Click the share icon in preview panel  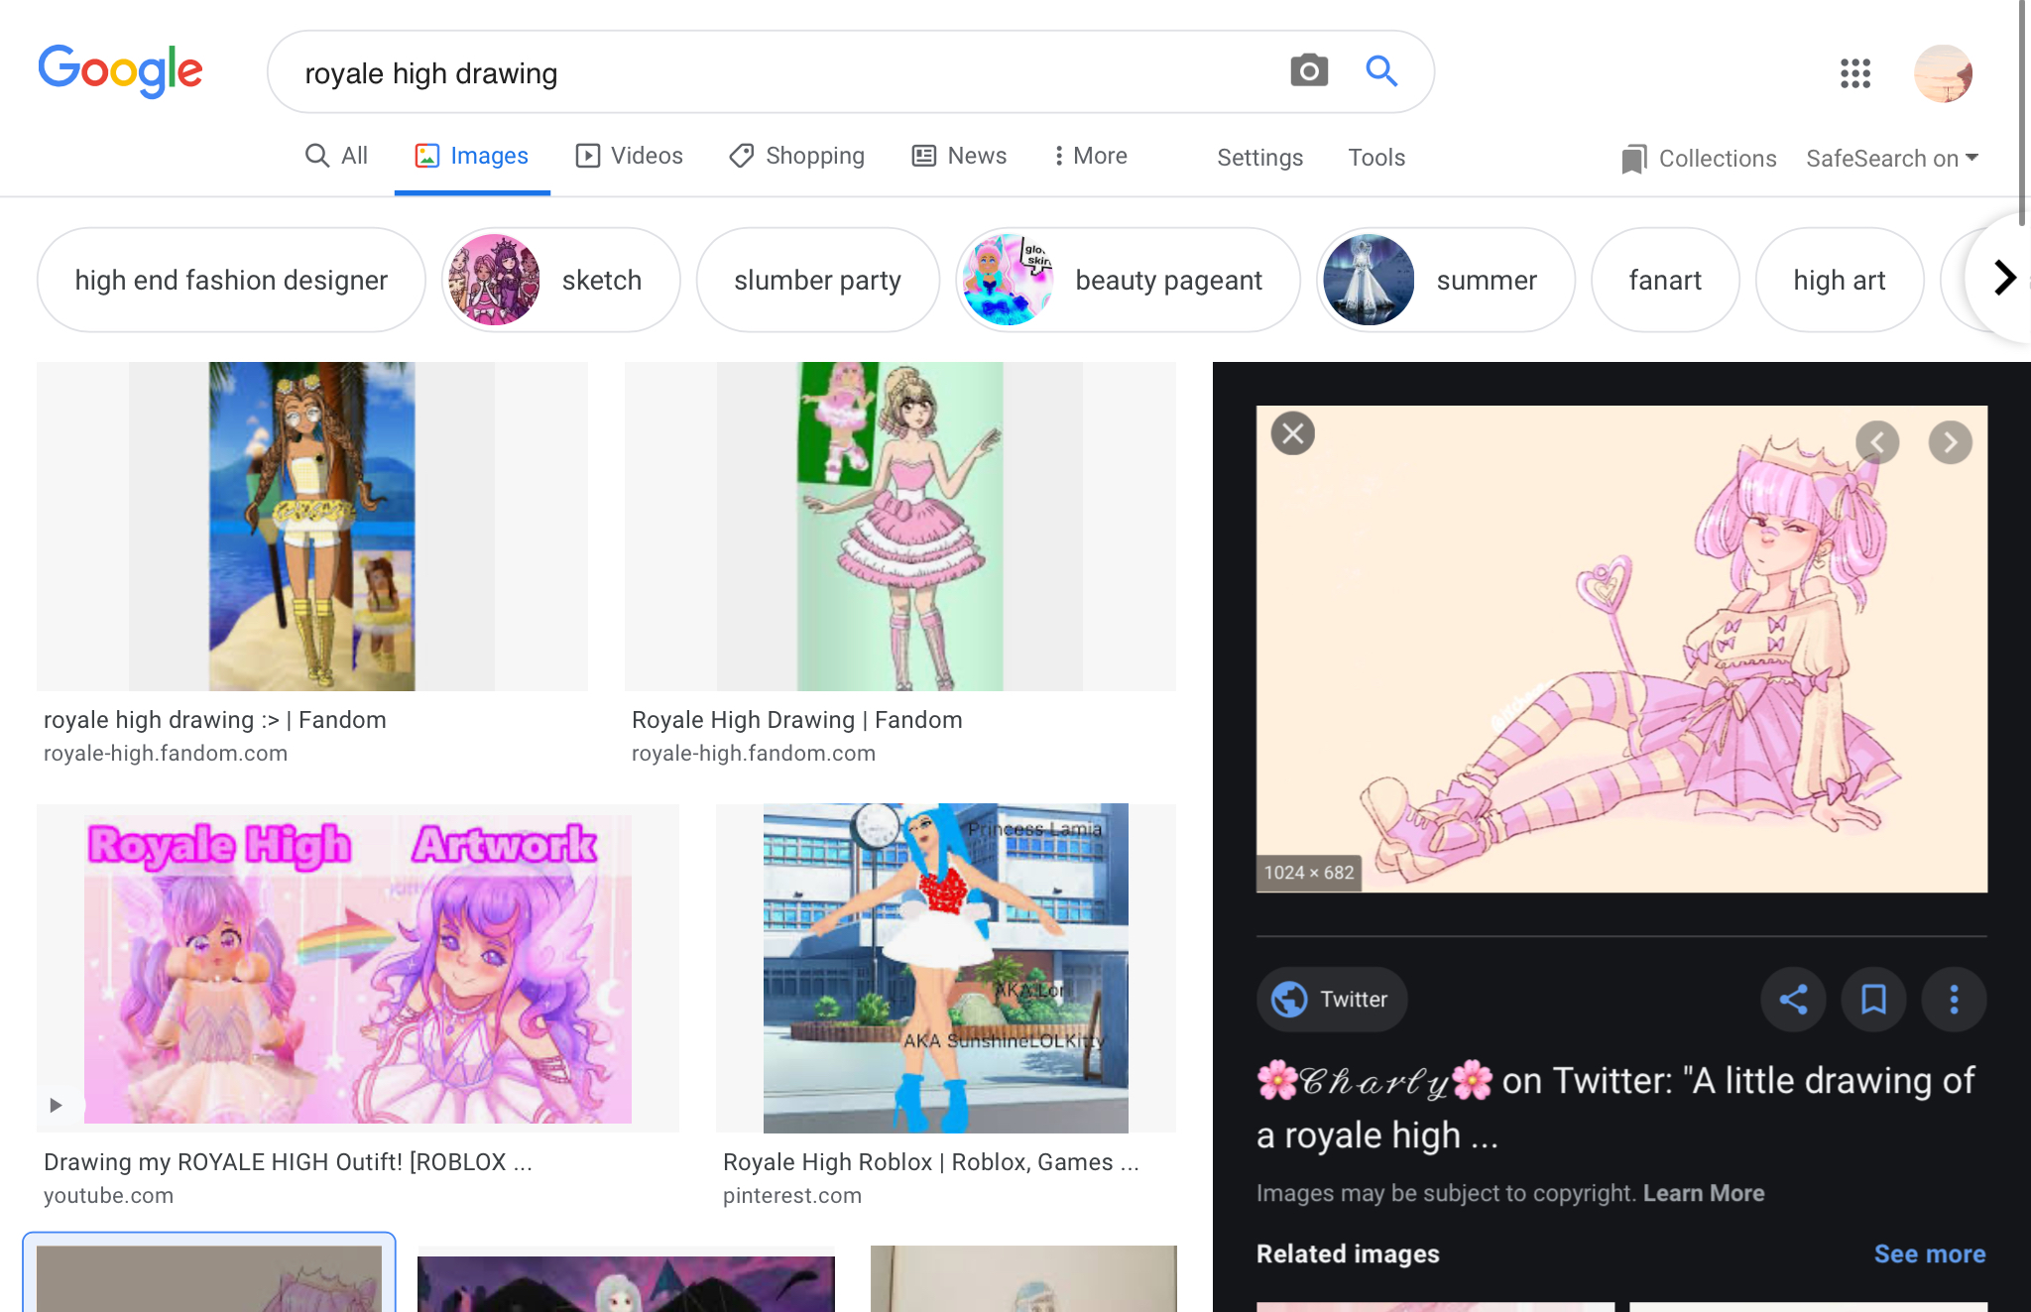pyautogui.click(x=1793, y=999)
